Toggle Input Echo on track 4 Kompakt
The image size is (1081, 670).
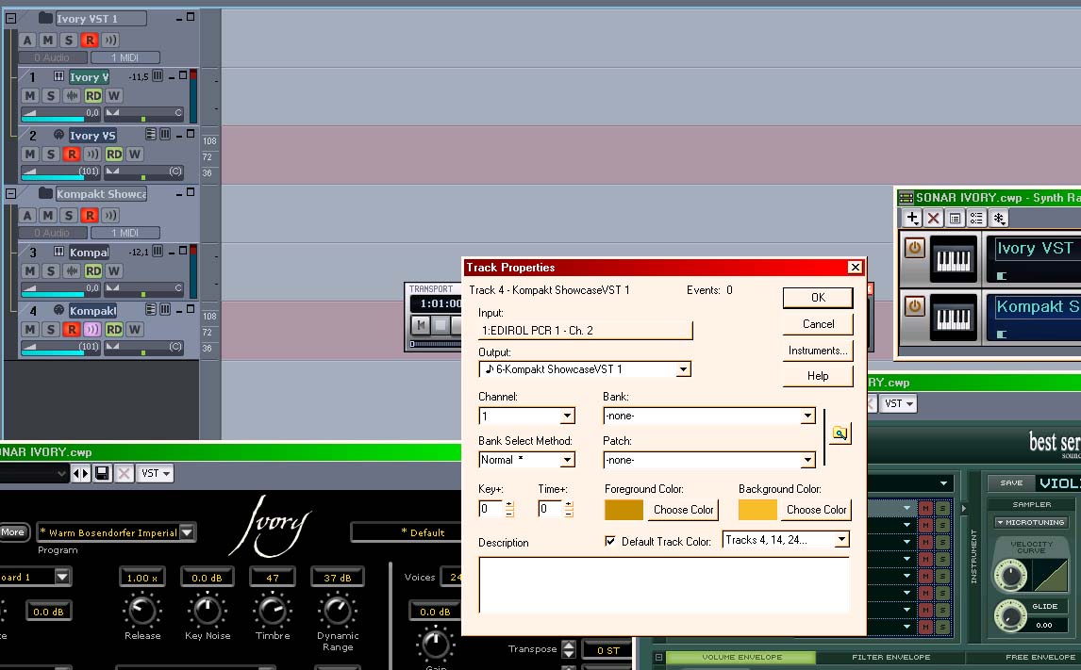click(x=92, y=330)
